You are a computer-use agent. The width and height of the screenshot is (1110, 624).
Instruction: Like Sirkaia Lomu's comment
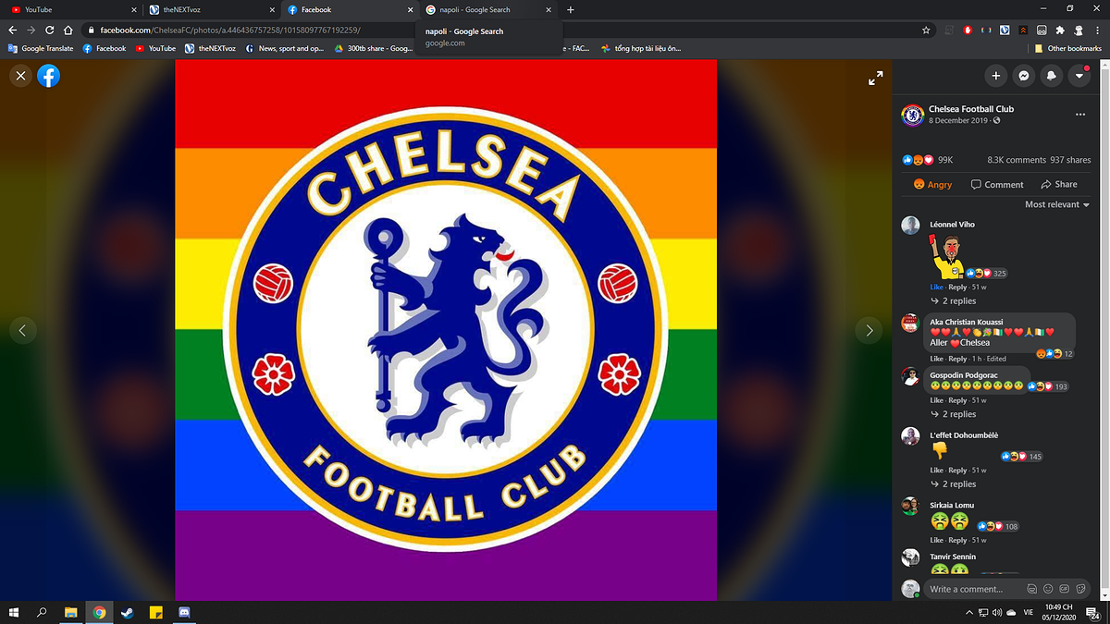click(936, 540)
